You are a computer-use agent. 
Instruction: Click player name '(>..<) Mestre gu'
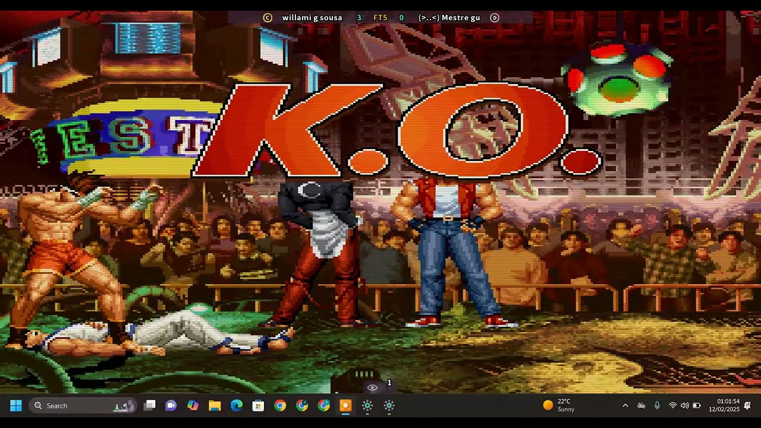point(449,18)
